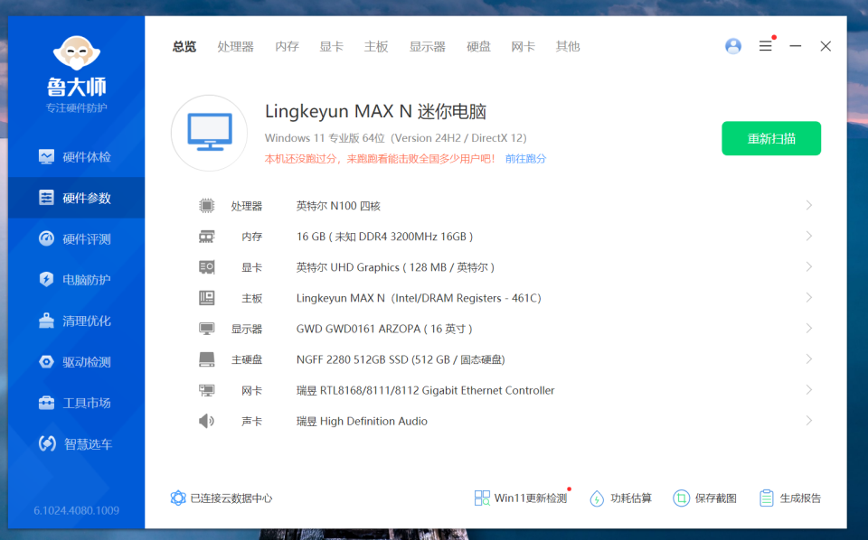Click the 显示器 row monitor icon
This screenshot has height=540, width=868.
[x=206, y=329]
